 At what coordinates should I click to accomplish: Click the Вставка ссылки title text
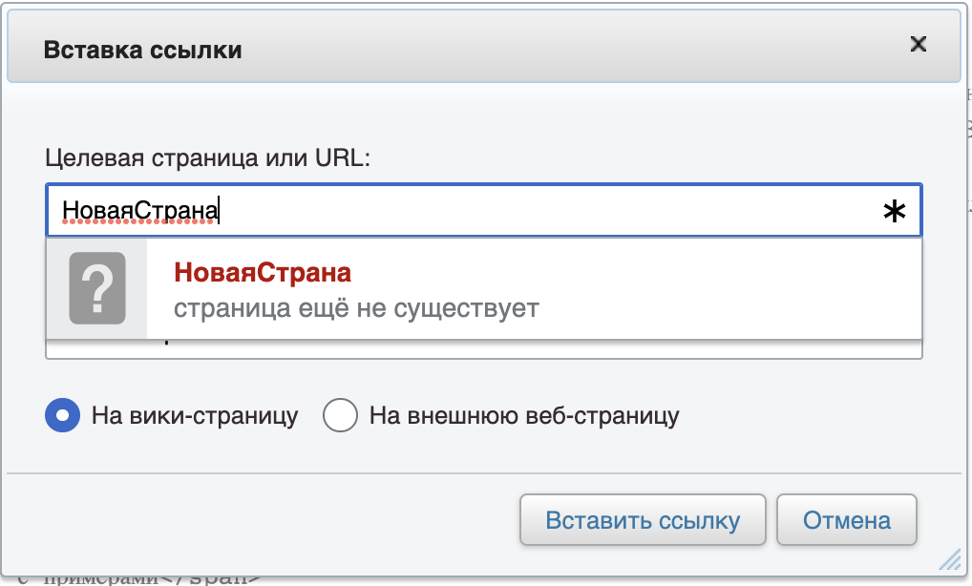pos(142,50)
